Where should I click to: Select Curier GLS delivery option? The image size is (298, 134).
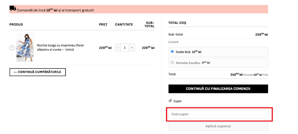click(172, 52)
